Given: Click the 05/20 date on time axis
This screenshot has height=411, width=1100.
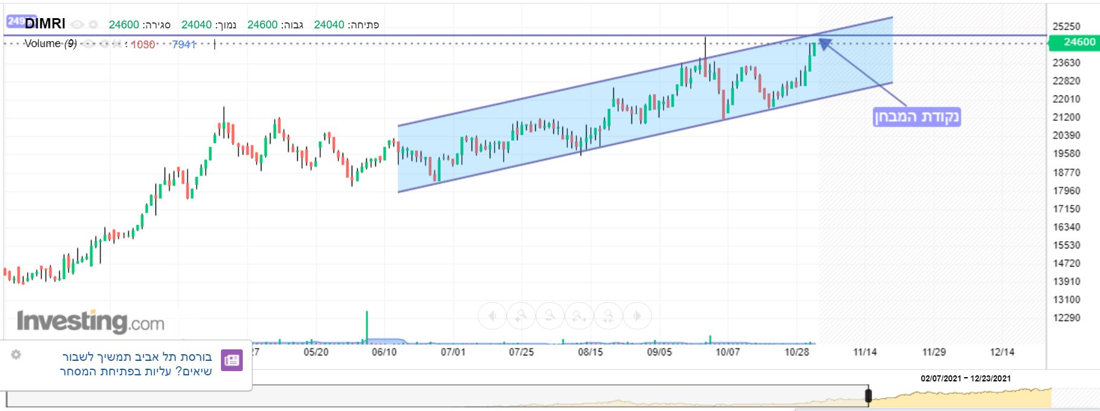Looking at the screenshot, I should pyautogui.click(x=316, y=352).
